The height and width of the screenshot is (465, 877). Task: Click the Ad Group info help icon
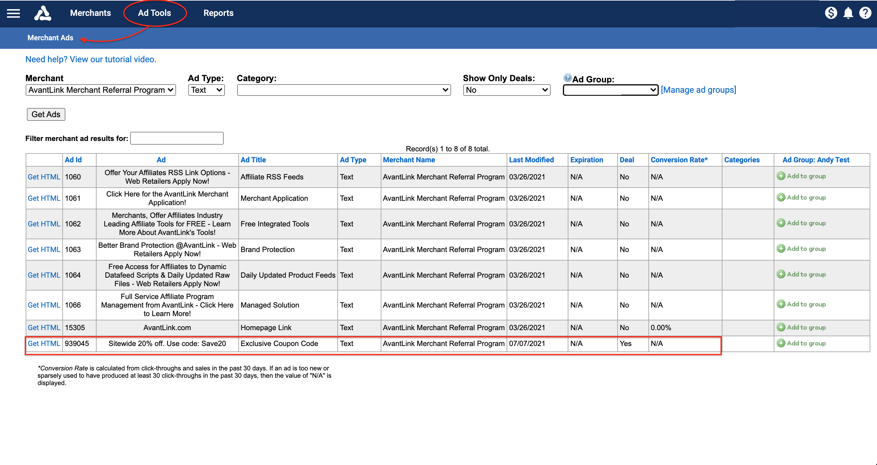567,77
